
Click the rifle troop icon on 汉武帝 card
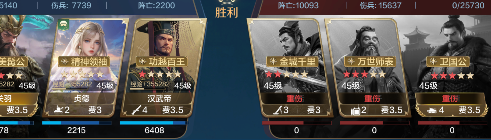(136, 110)
